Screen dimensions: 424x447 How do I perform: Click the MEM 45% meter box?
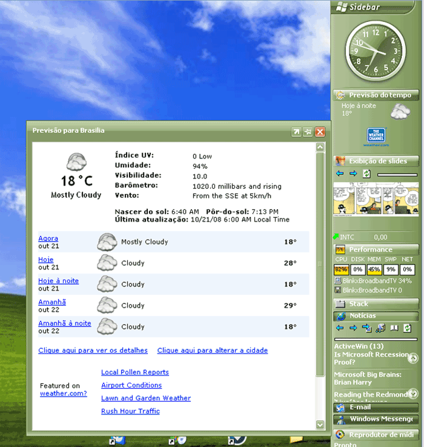coord(374,269)
